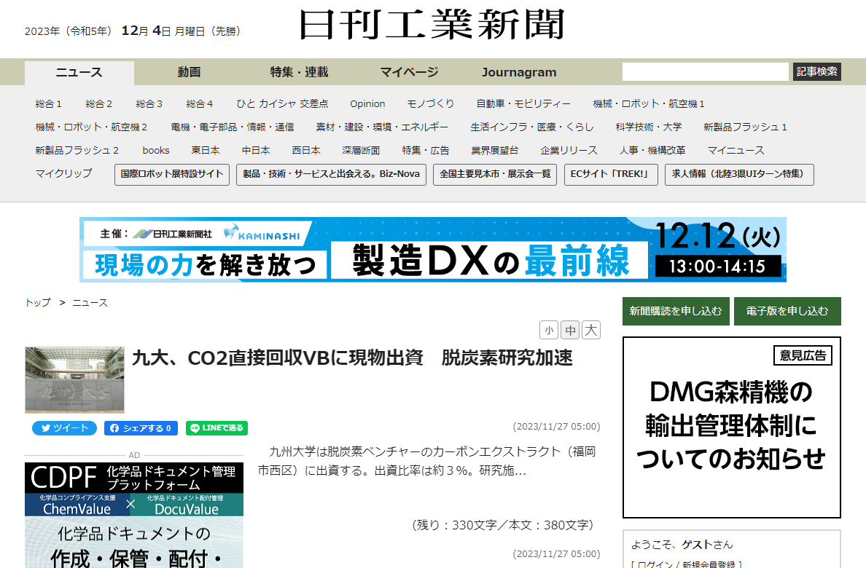Open the 自動車・モビリティー category
866x568 pixels.
(523, 103)
